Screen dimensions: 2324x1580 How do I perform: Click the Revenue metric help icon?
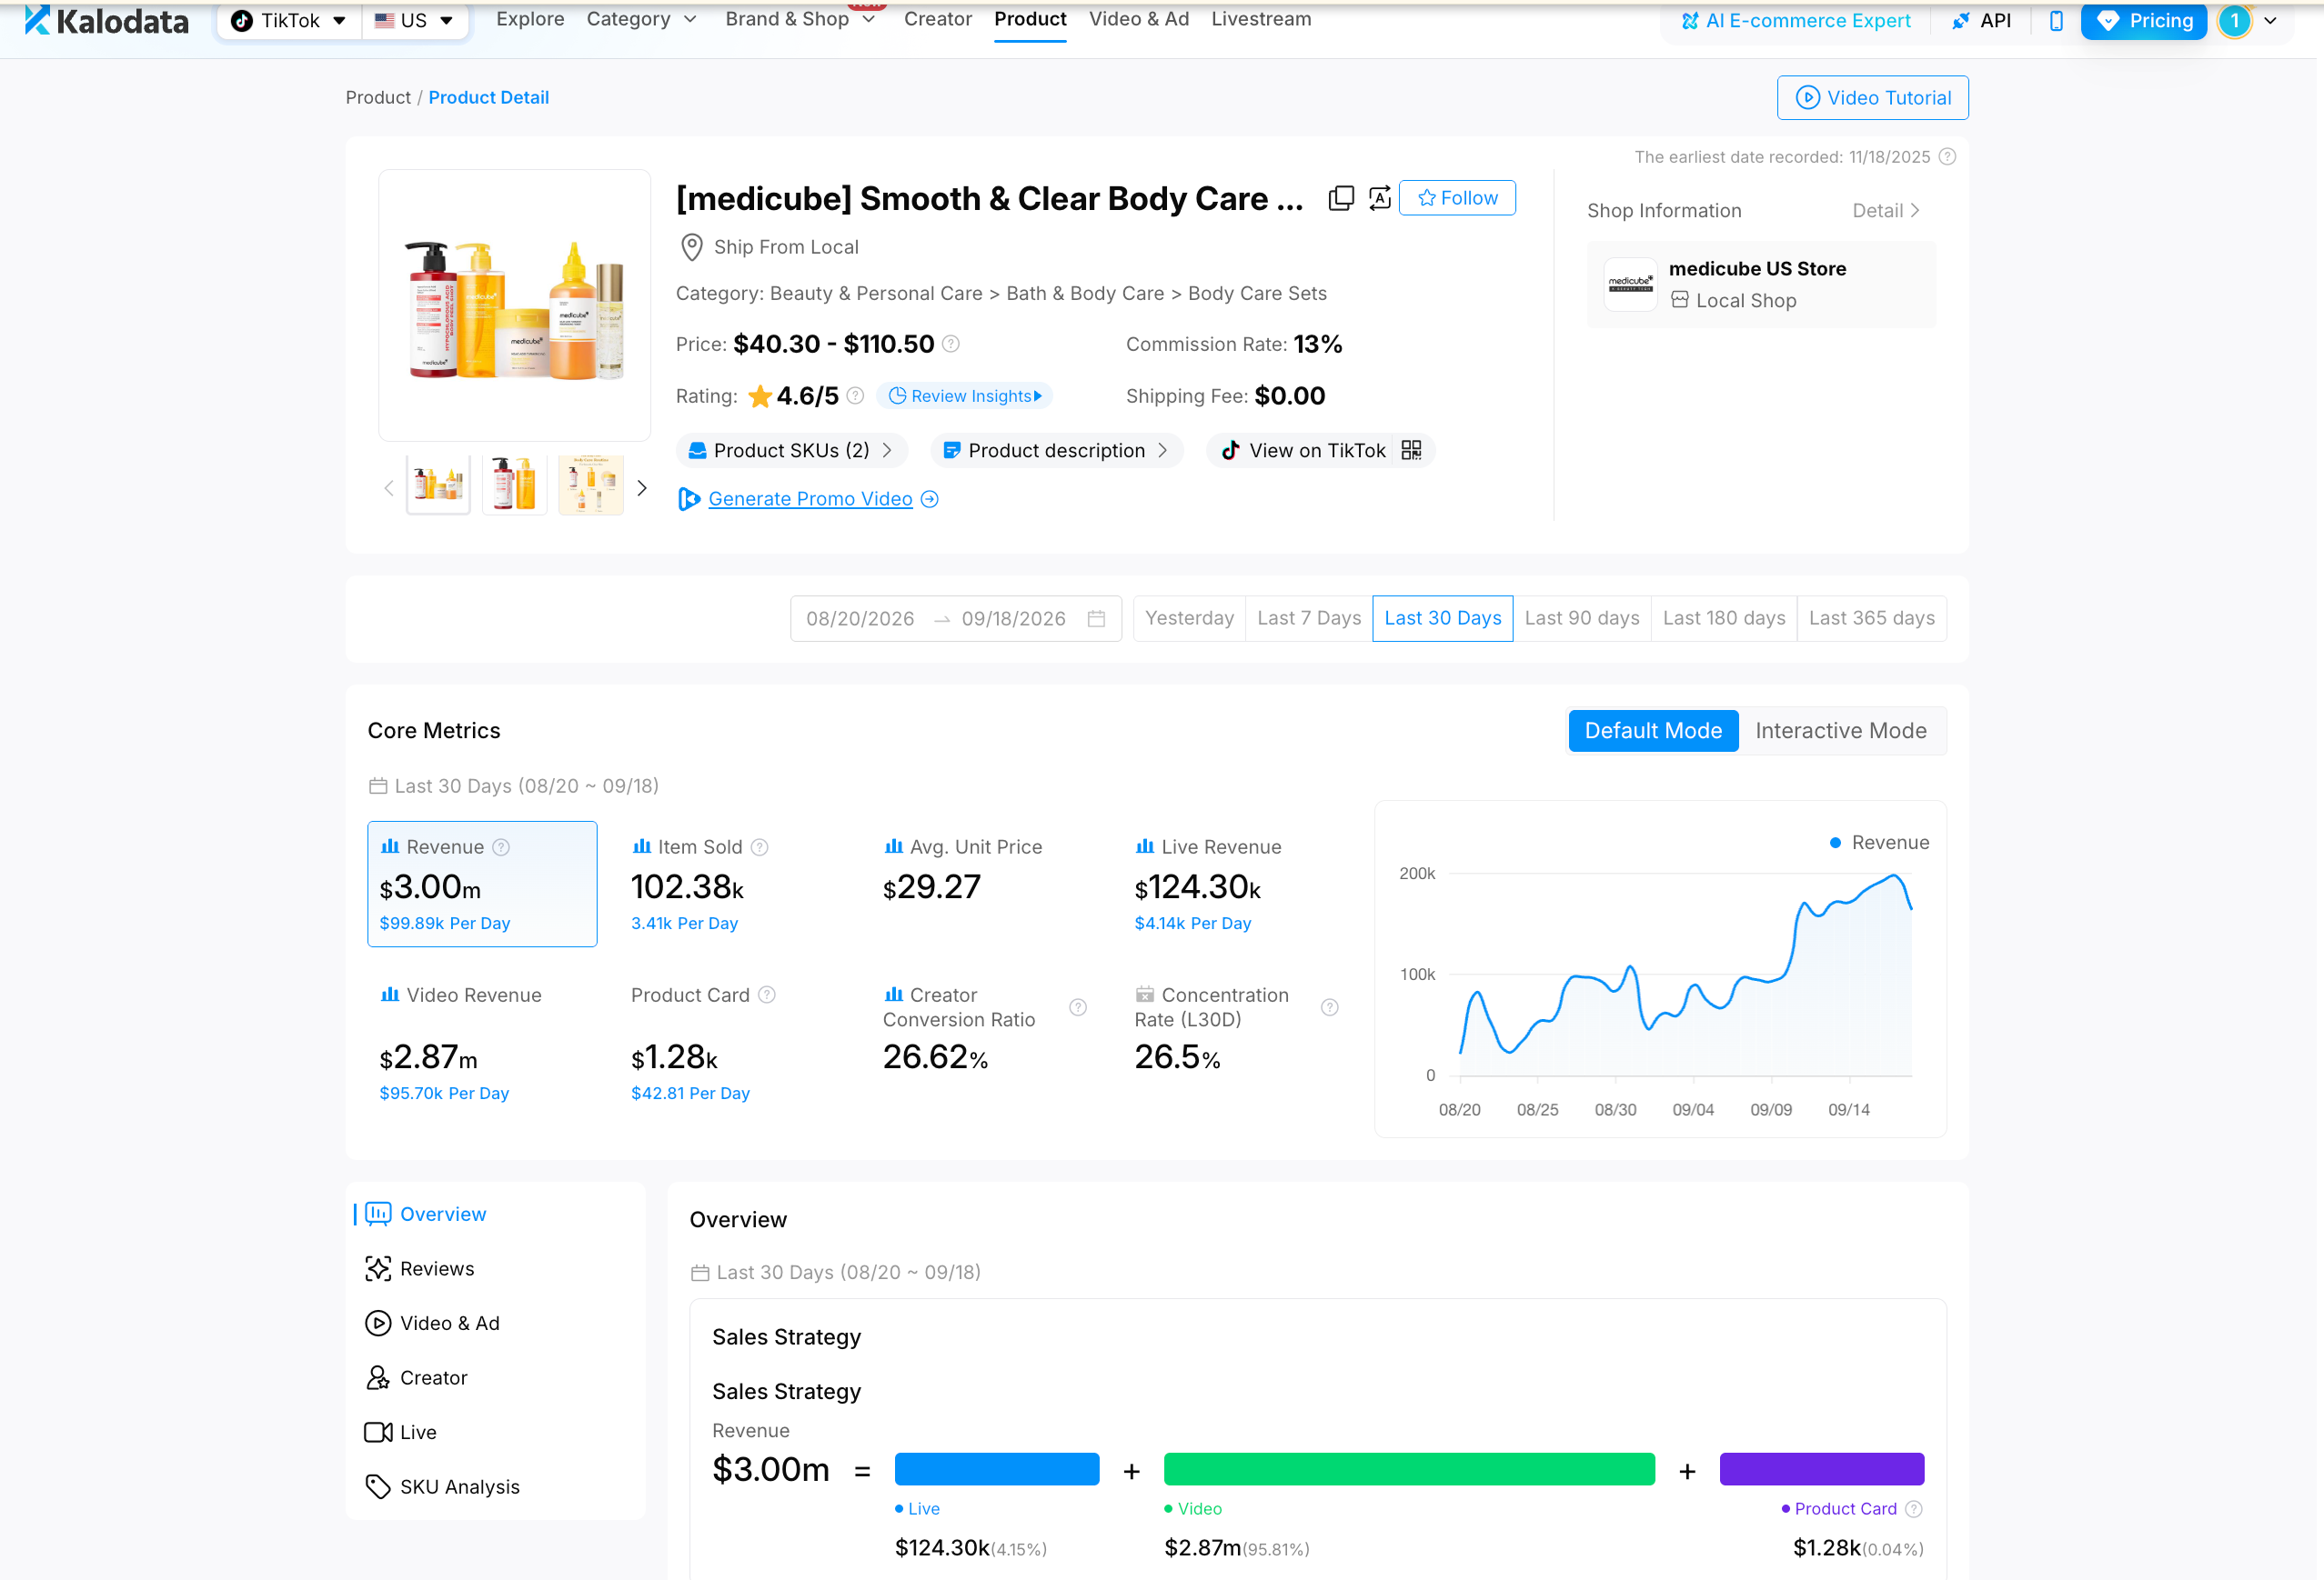pos(501,847)
